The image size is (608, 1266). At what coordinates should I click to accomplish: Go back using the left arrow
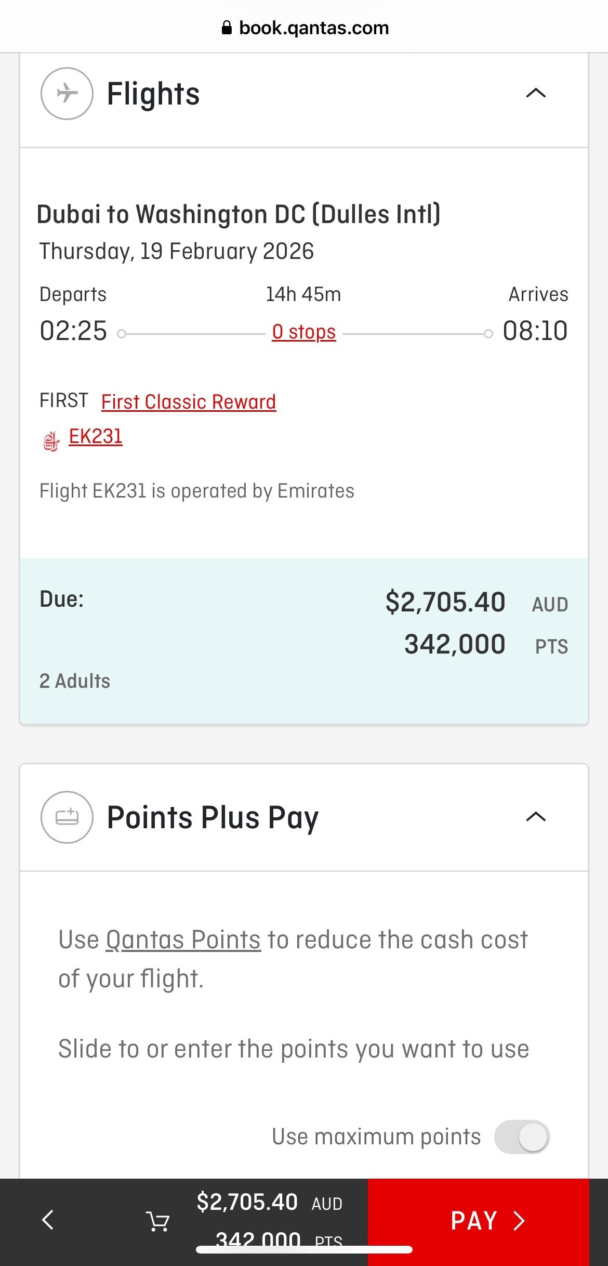[x=48, y=1220]
